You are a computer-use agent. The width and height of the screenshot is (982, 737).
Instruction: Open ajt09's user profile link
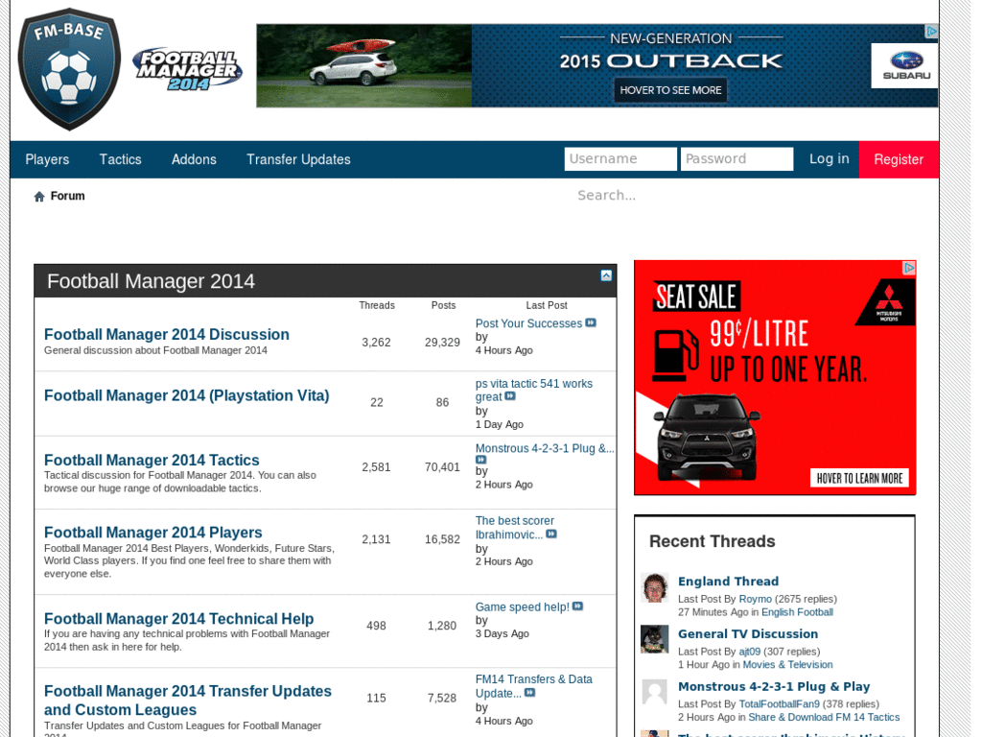tap(750, 652)
